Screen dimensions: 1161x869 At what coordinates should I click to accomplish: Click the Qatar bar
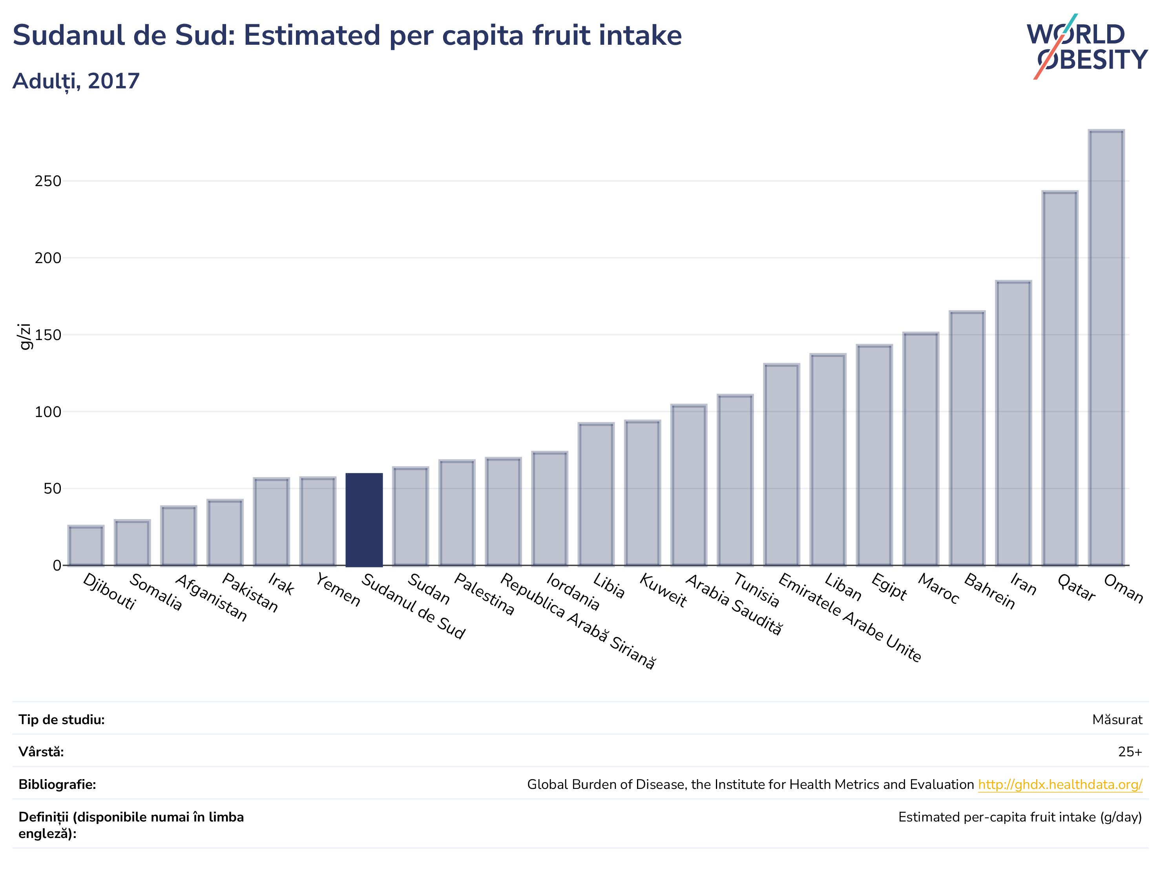pyautogui.click(x=1060, y=379)
